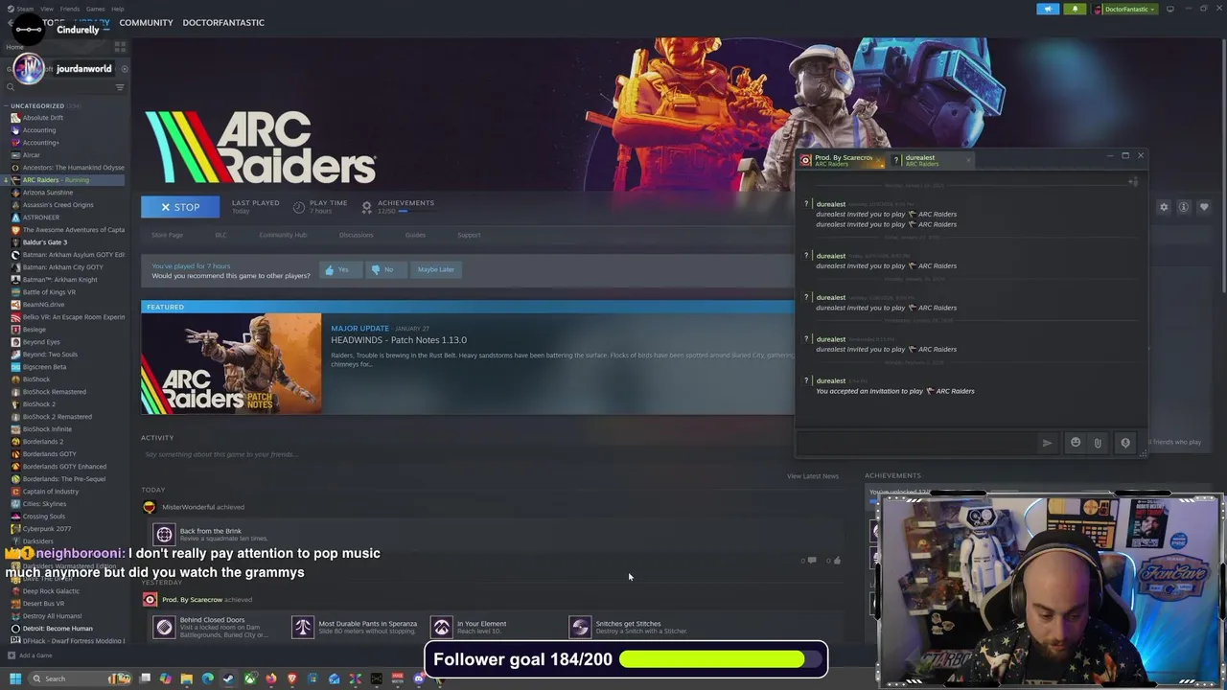Open the View menu
The width and height of the screenshot is (1227, 690).
(46, 9)
